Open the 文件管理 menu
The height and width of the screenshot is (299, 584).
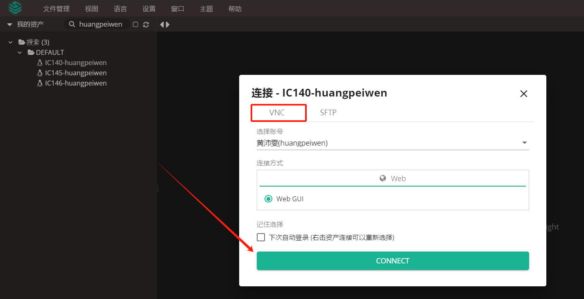pos(57,9)
